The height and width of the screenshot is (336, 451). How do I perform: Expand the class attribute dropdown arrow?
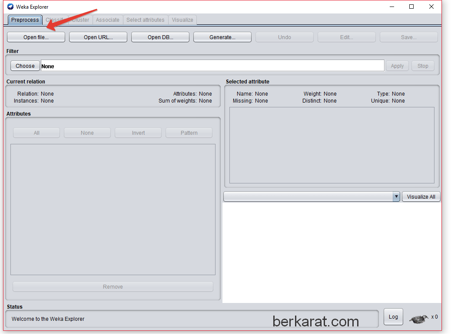396,196
